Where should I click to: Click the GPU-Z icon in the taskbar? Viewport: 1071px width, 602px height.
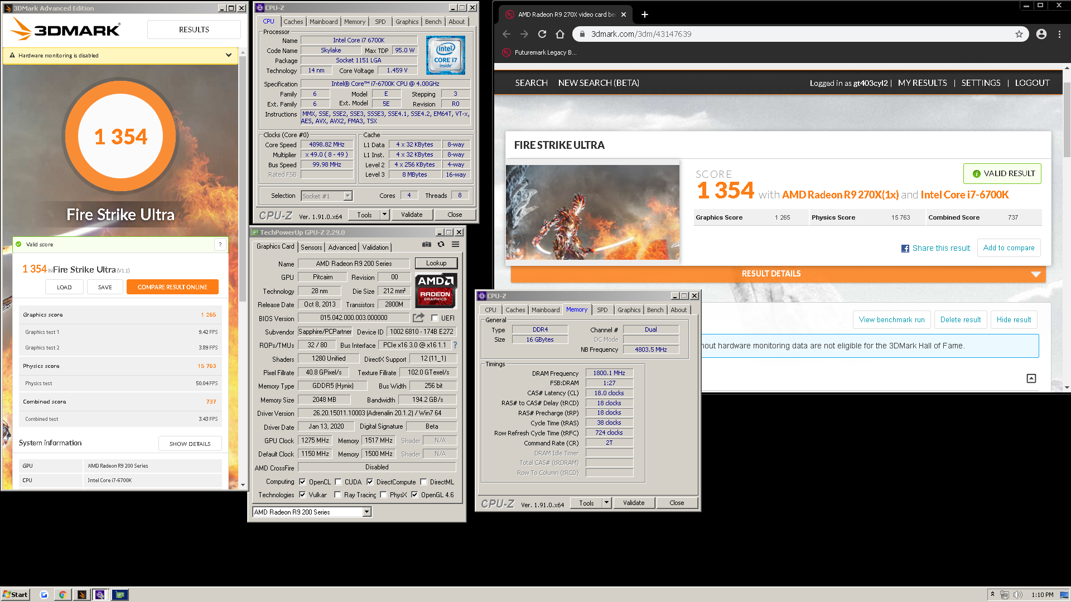(x=120, y=595)
